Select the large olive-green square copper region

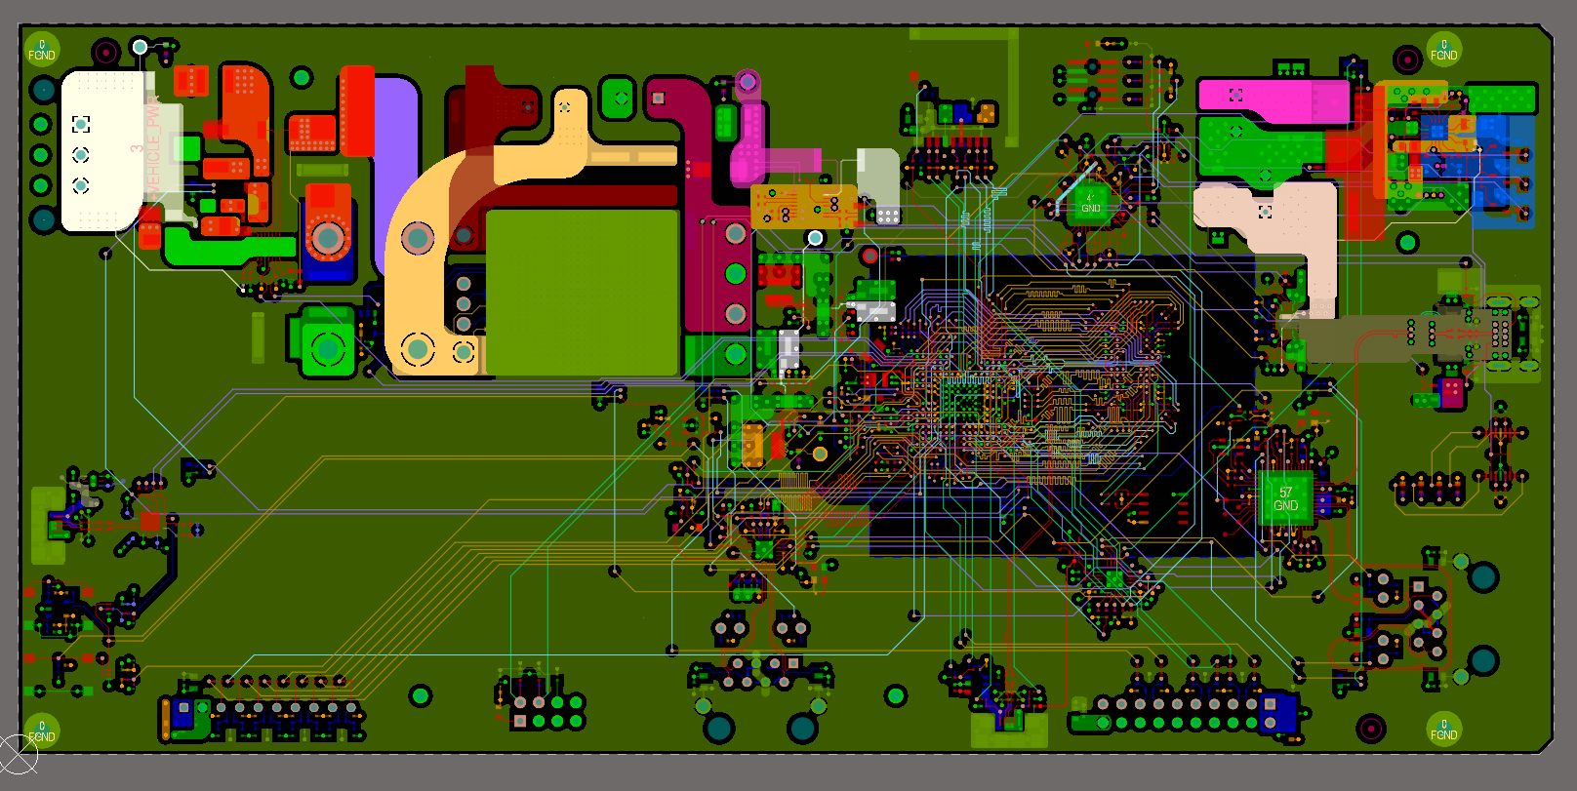point(582,293)
